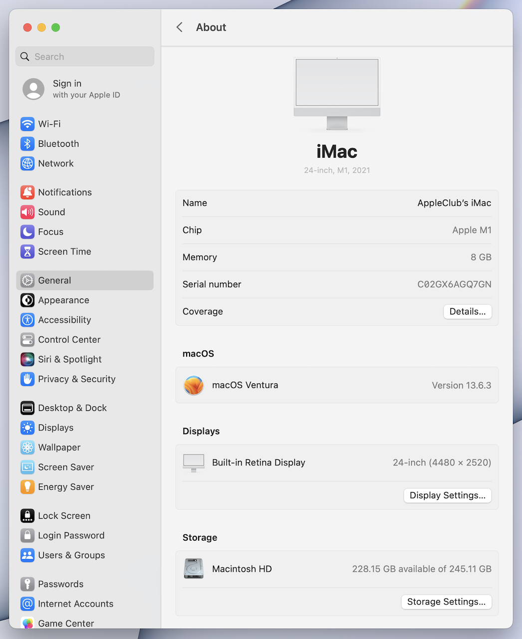Viewport: 522px width, 639px height.
Task: Open Bluetooth settings icon
Action: coord(27,144)
